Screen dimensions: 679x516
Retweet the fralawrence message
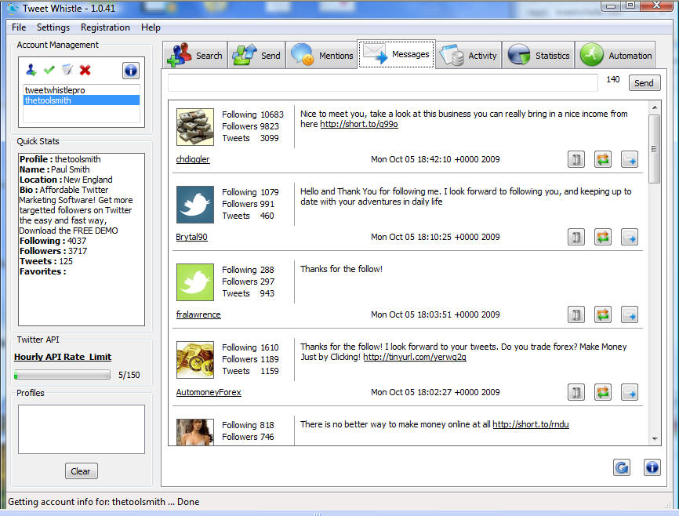[x=603, y=314]
